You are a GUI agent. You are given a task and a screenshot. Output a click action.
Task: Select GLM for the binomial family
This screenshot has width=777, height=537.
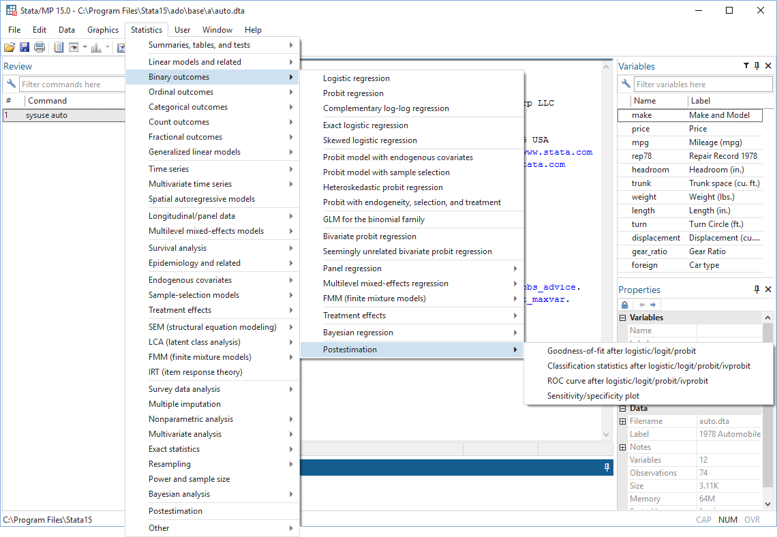tap(412, 219)
